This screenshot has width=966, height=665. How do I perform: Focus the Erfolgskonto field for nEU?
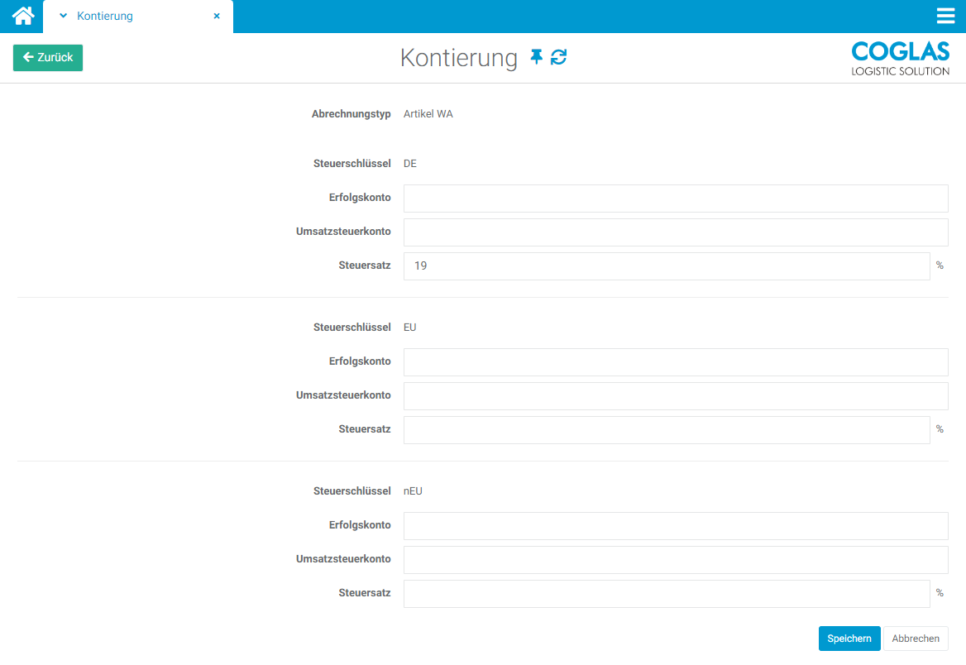tap(675, 526)
